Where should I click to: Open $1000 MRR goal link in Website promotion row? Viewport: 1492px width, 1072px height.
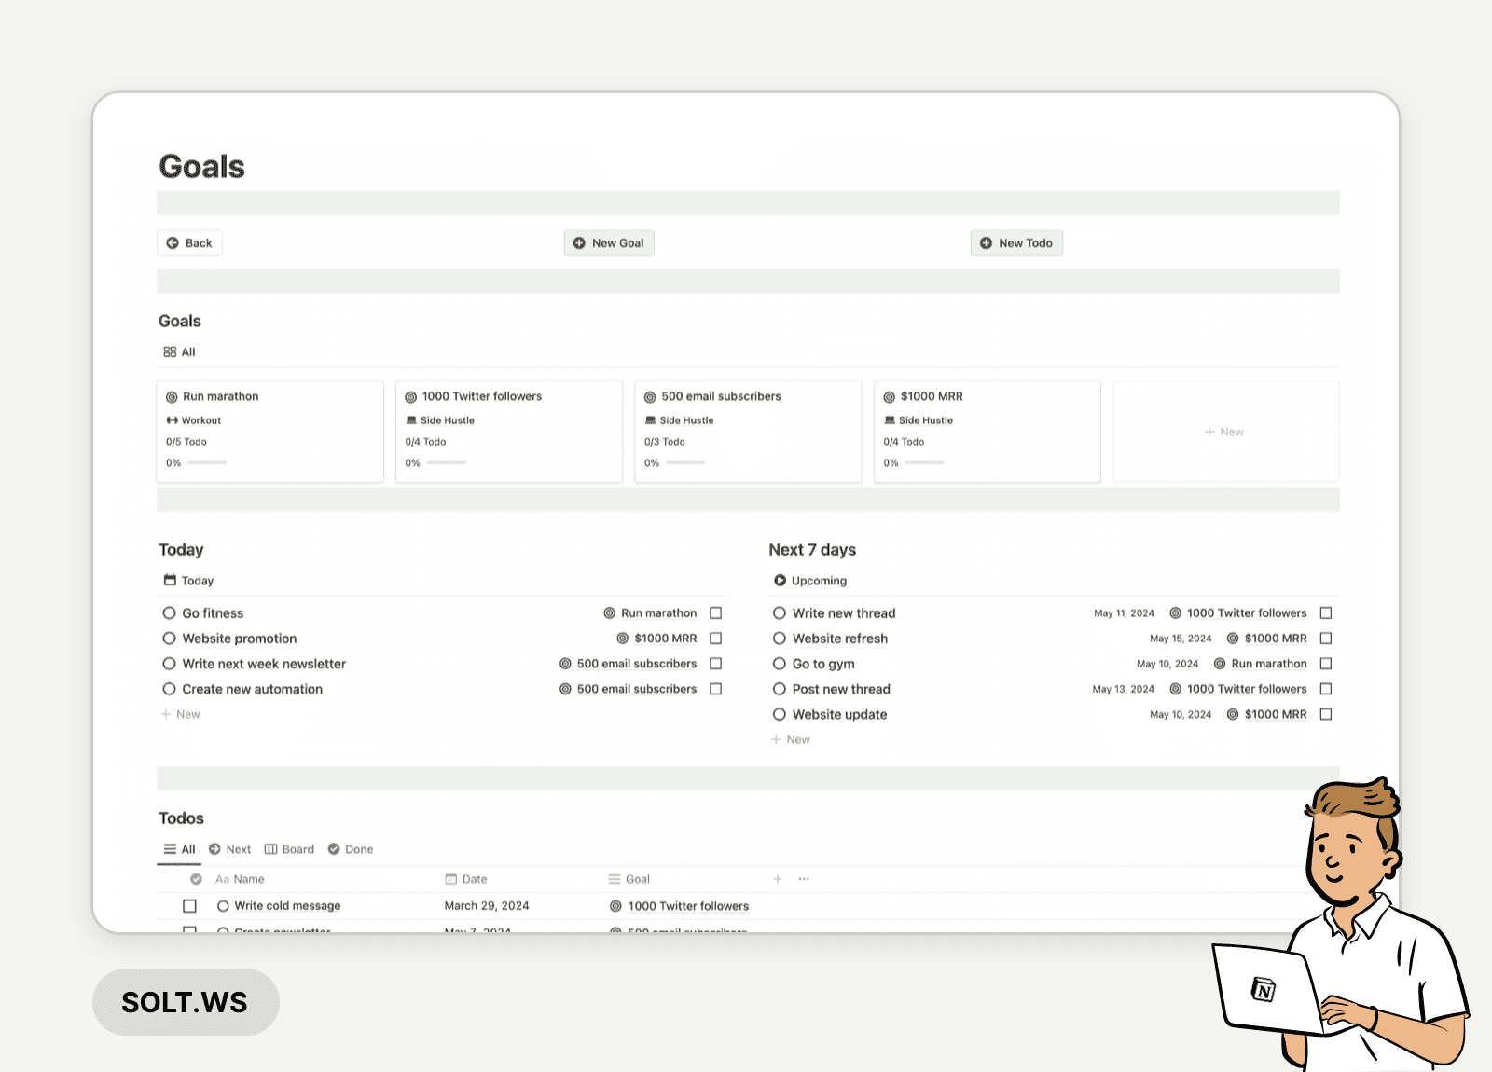[656, 639]
